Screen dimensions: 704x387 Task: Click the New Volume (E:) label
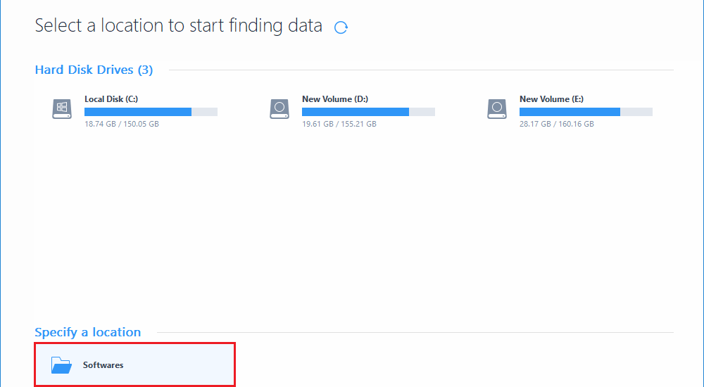point(551,99)
